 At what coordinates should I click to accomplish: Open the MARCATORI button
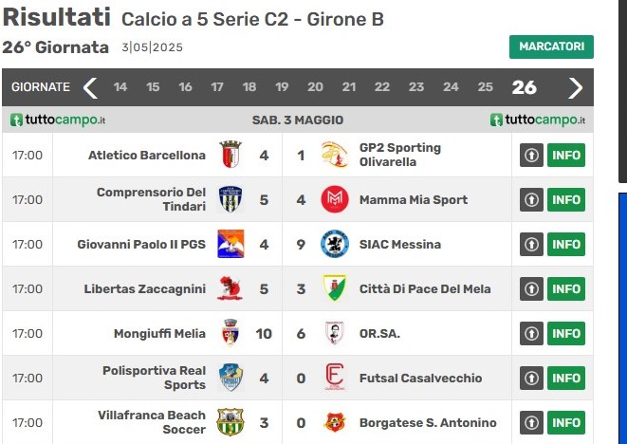tap(551, 46)
